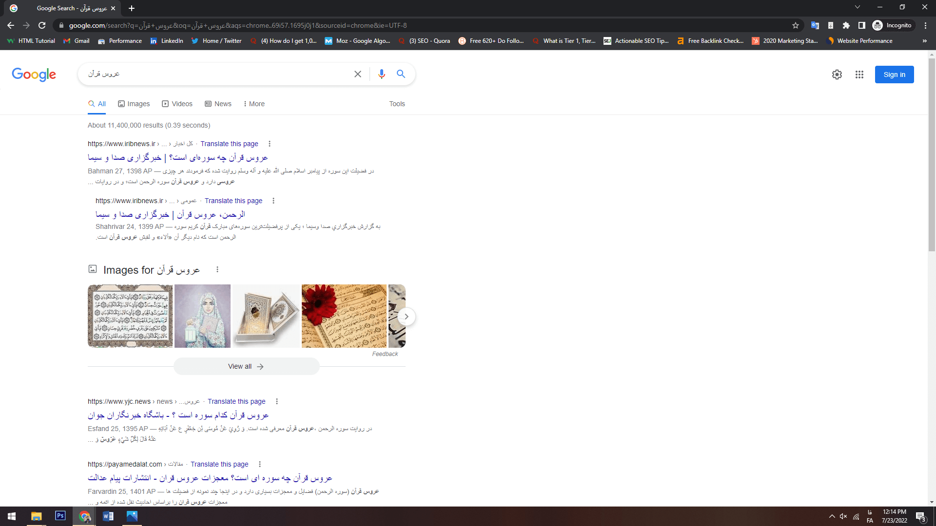Open Google settings gear icon

click(837, 75)
